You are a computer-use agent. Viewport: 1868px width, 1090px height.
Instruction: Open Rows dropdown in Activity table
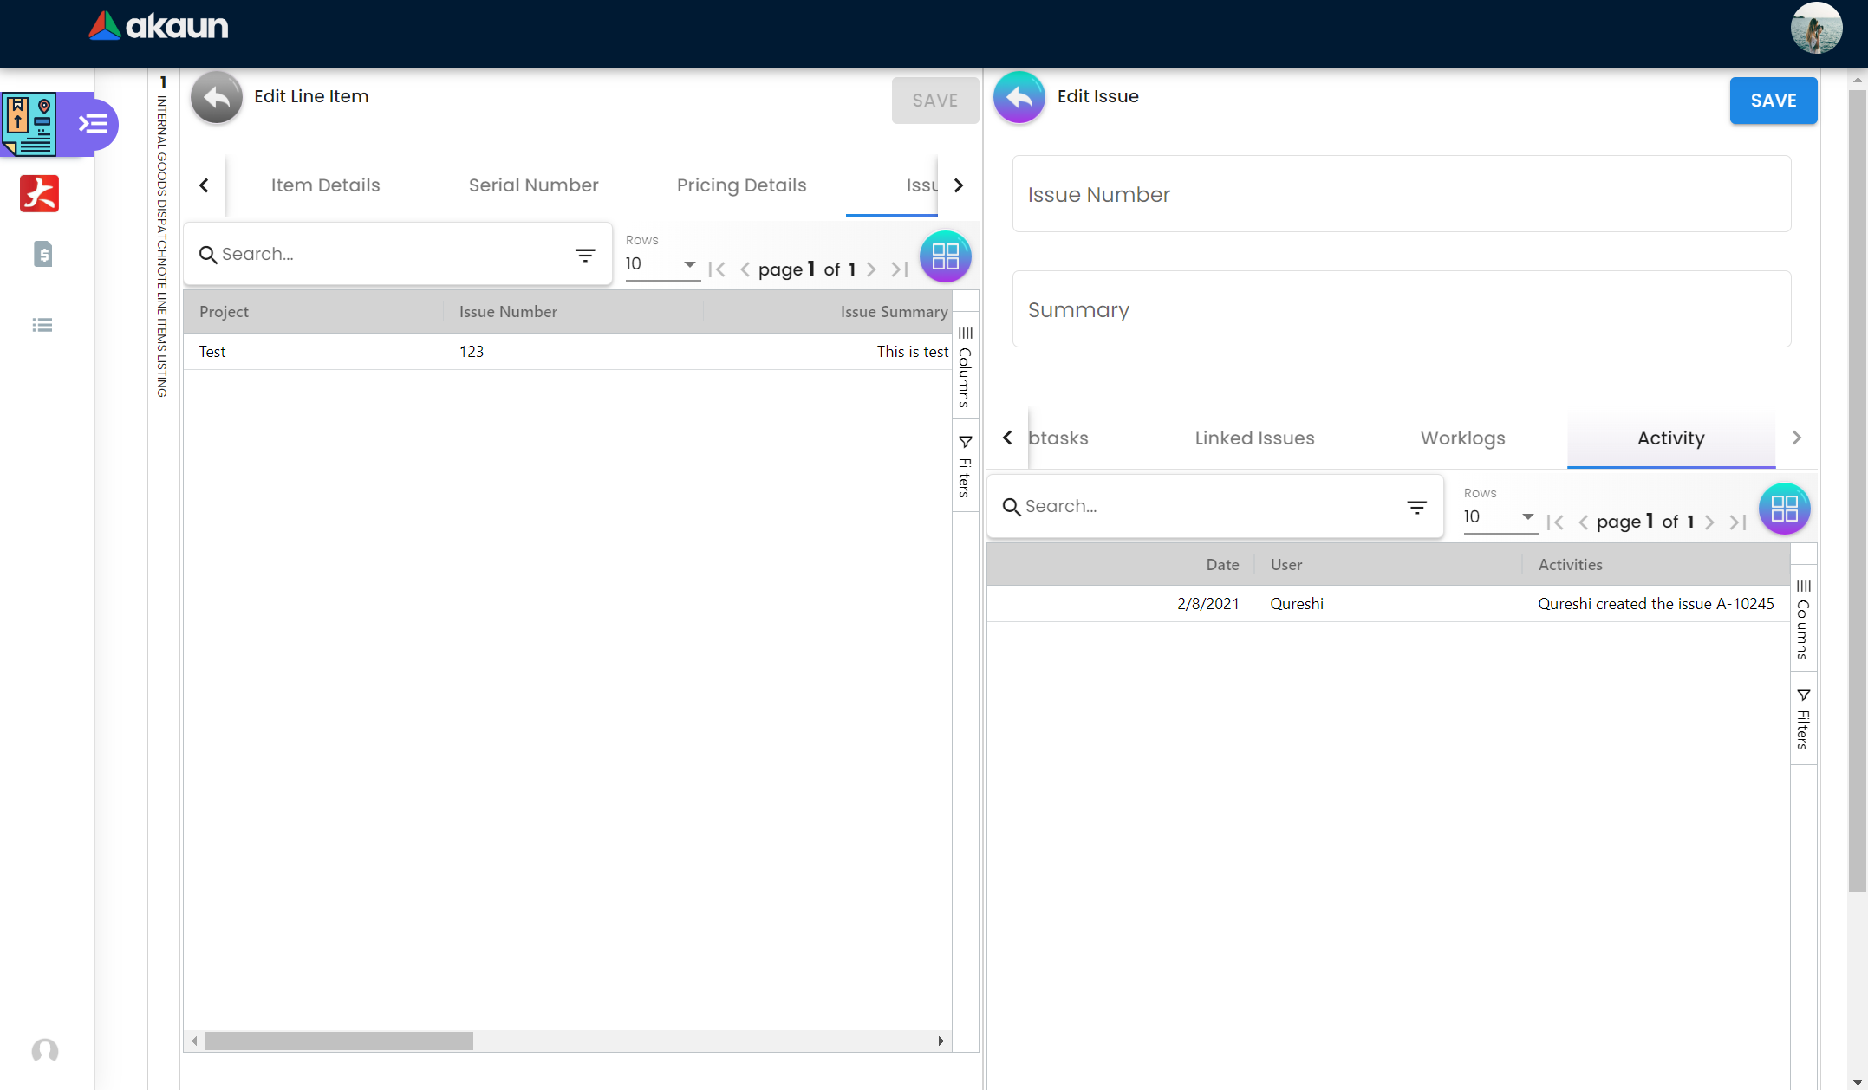point(1499,517)
